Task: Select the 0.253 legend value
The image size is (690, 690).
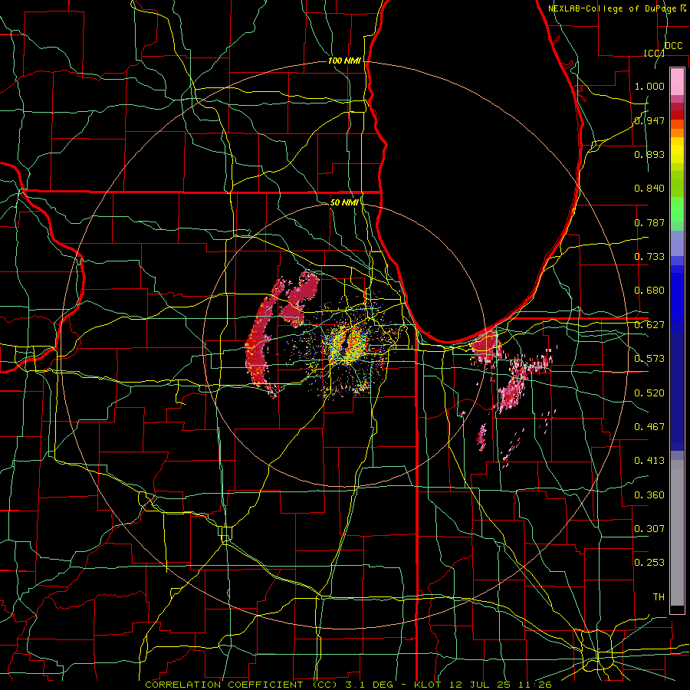Action: pos(649,563)
